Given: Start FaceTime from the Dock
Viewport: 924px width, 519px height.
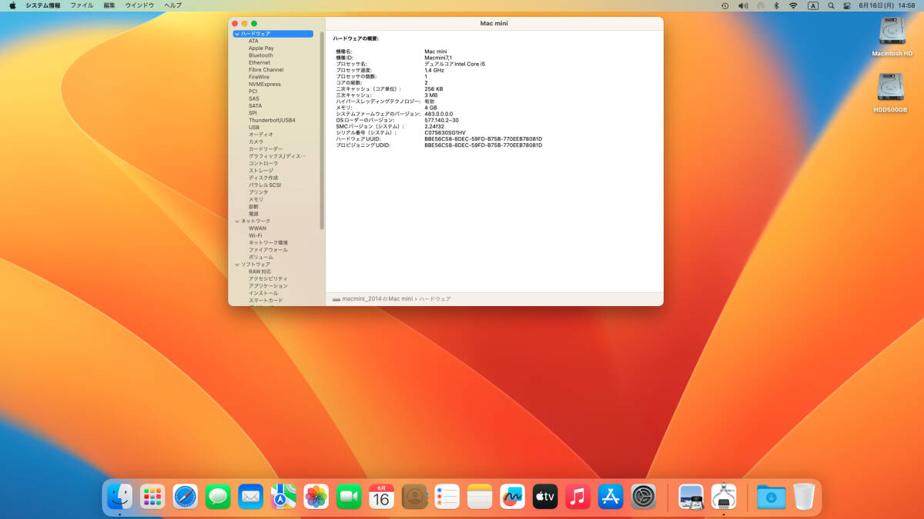Looking at the screenshot, I should (x=349, y=497).
